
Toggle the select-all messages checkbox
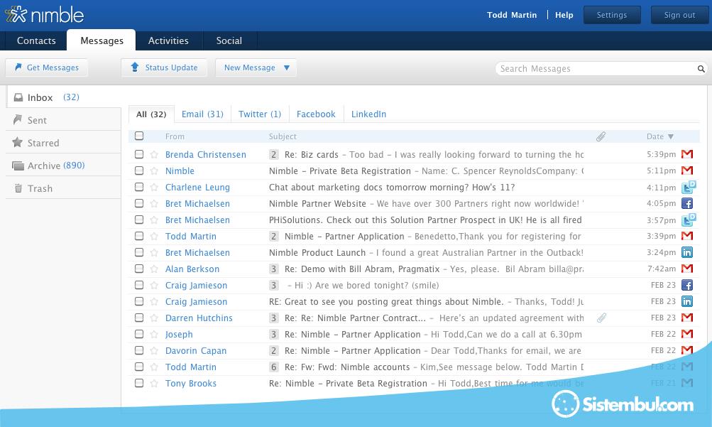coord(139,136)
